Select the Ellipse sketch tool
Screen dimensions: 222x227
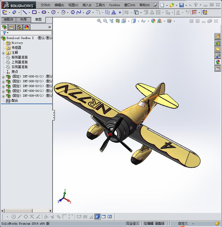(x=88, y=12)
